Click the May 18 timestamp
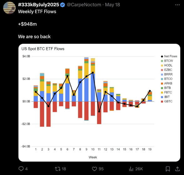184x175 pixels. 113,5
